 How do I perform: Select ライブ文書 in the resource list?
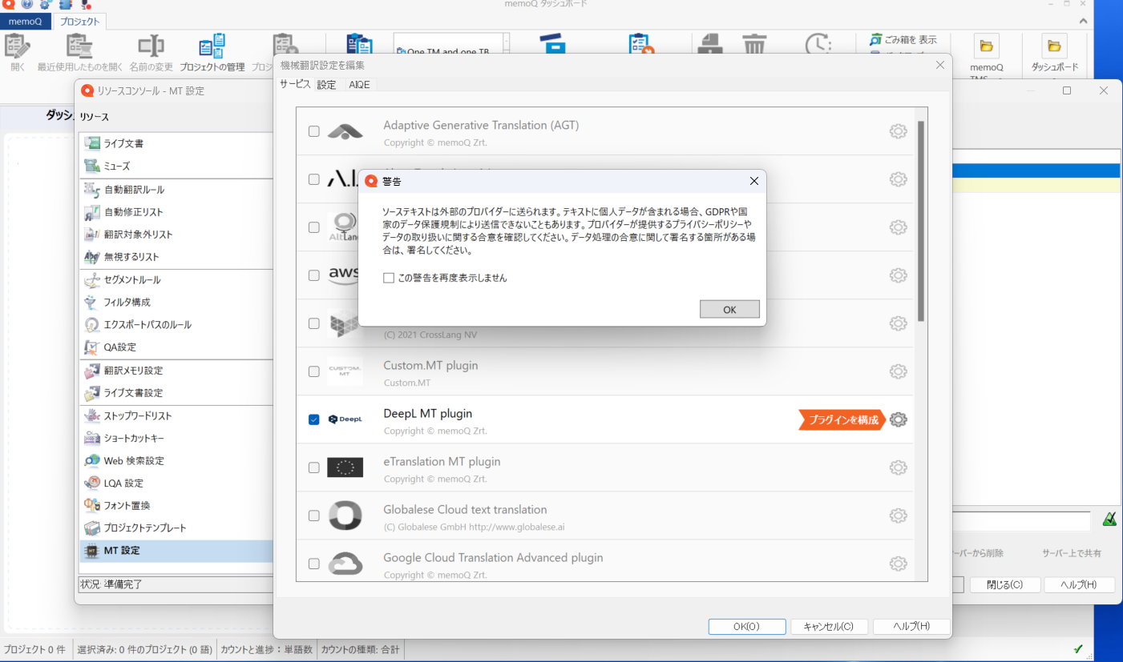point(176,144)
